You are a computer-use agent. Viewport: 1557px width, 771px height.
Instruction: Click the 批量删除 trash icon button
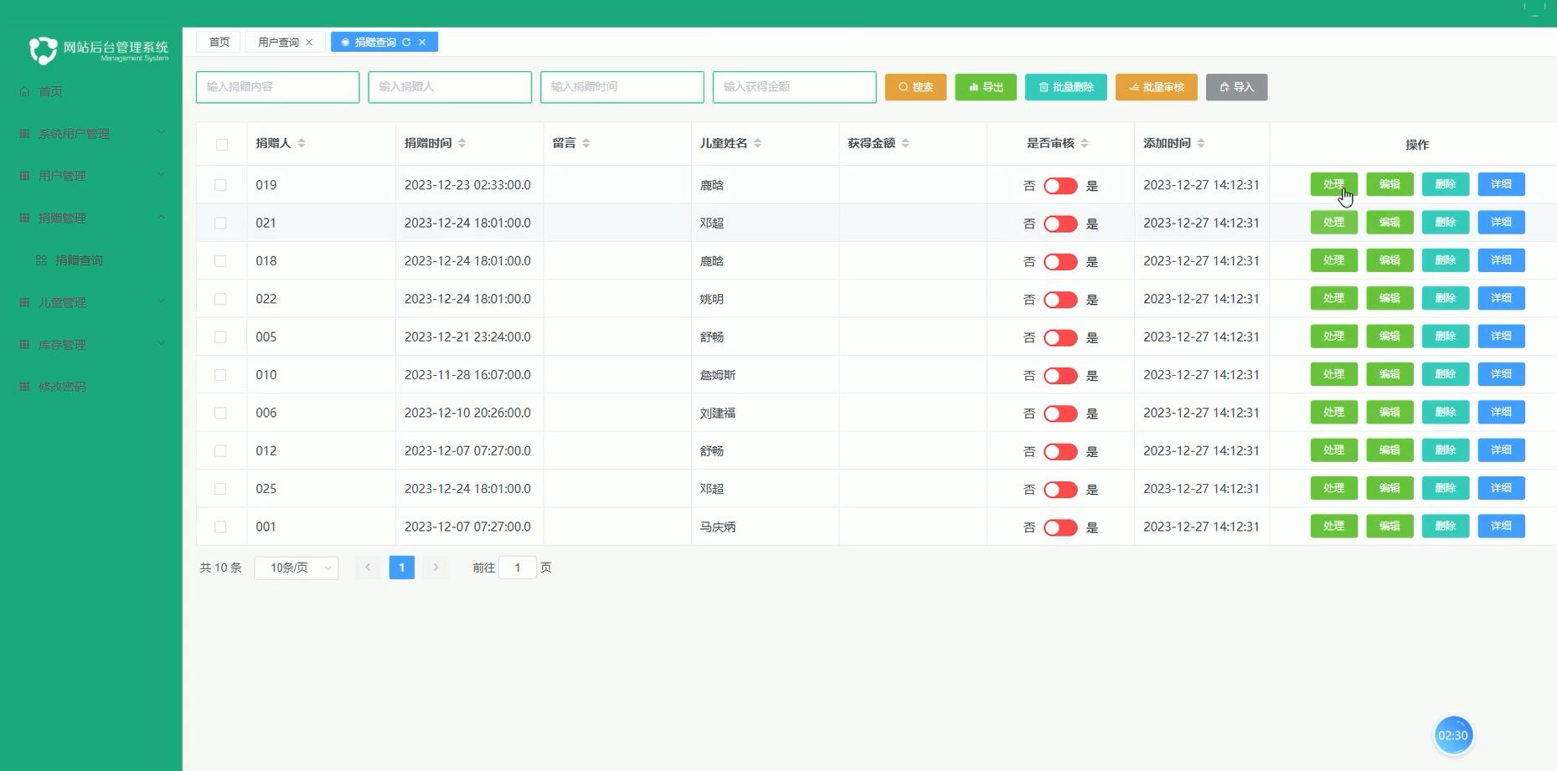[1044, 86]
